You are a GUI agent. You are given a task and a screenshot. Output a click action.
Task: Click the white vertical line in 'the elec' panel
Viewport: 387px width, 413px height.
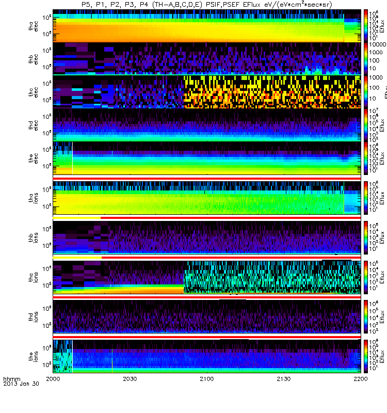click(x=72, y=158)
